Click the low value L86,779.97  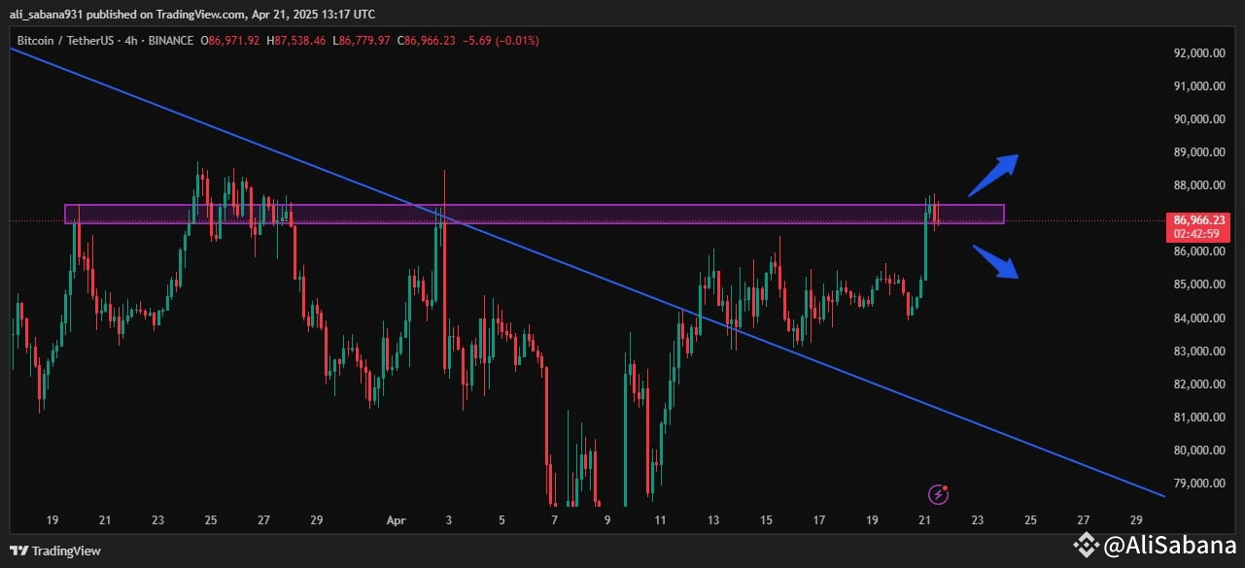point(362,41)
